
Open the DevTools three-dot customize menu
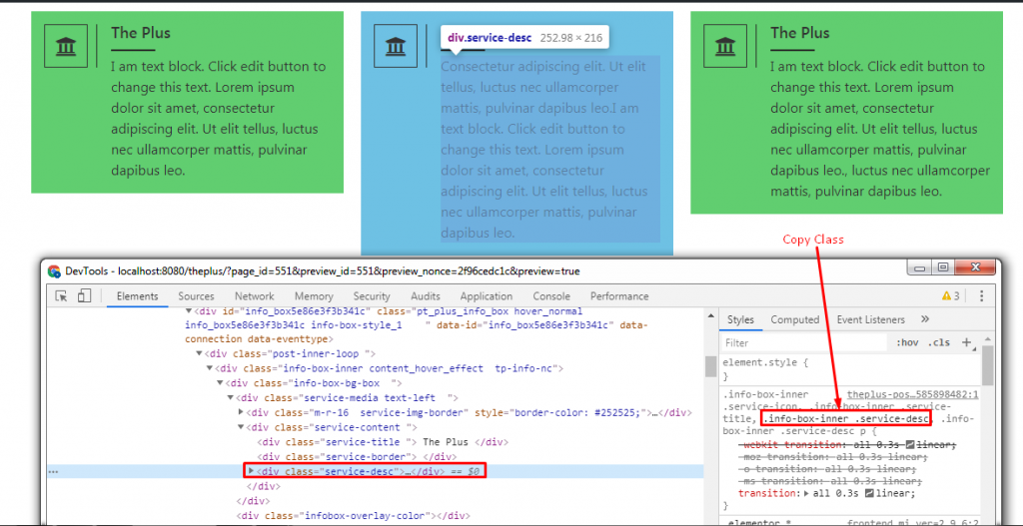click(981, 296)
